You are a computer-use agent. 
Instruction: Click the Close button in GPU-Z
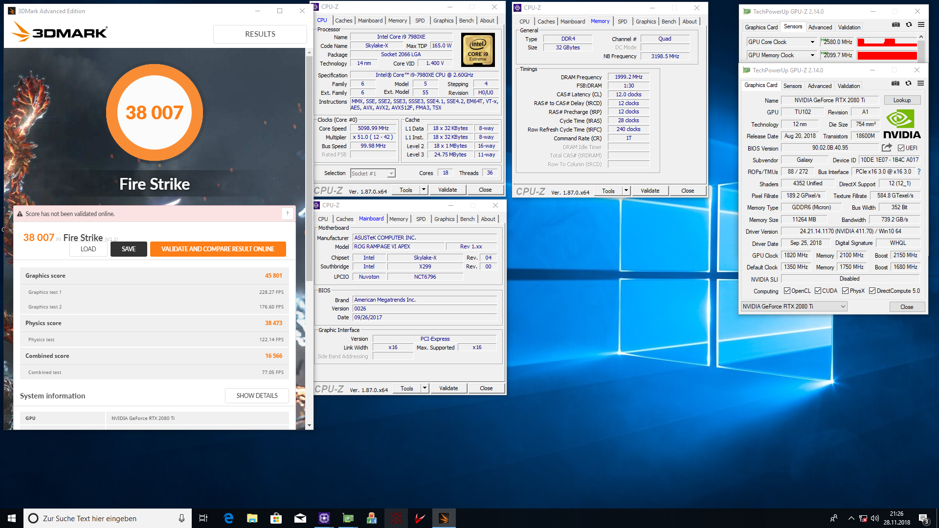click(906, 307)
